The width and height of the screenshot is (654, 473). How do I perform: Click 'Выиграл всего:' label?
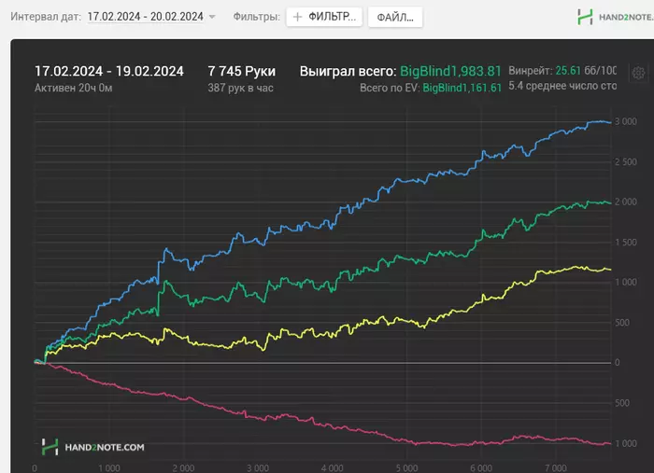[348, 71]
